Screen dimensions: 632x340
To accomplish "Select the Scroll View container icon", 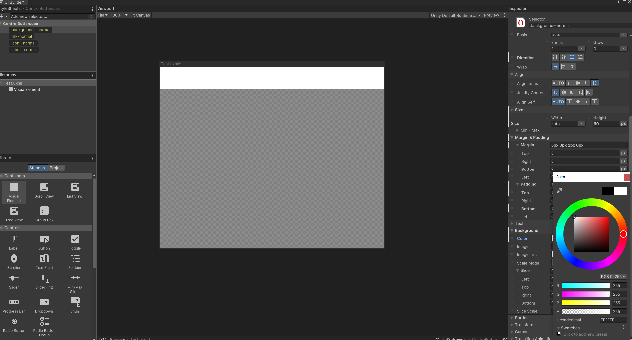I will pos(44,190).
